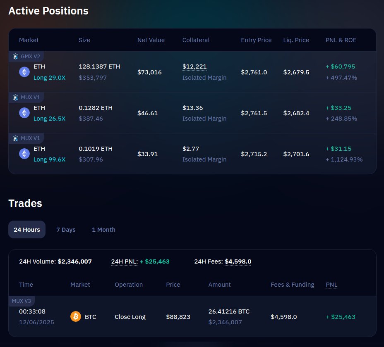
Task: Click the Collateral column header
Action: [196, 40]
